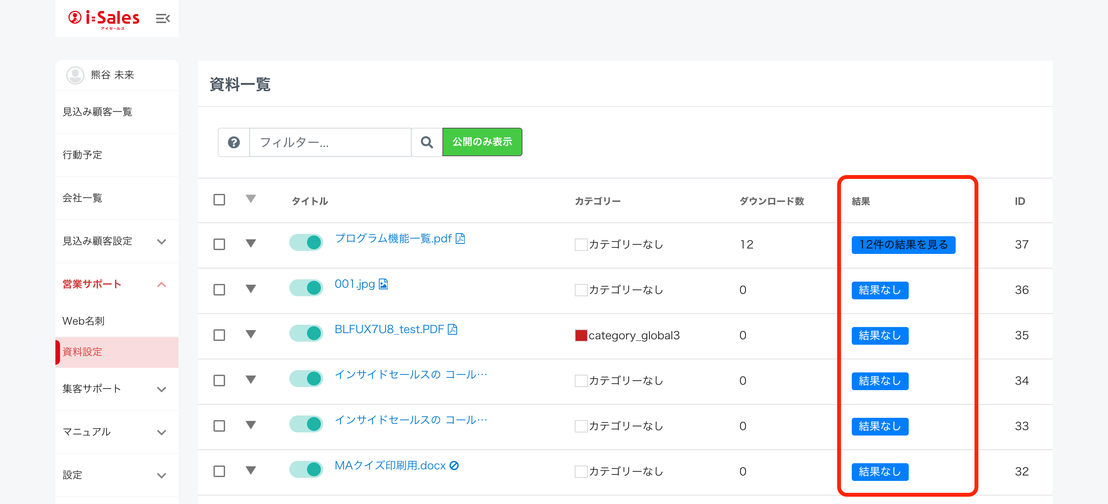Check the select-all checkbox in table header
The height and width of the screenshot is (504, 1108).
click(x=219, y=200)
